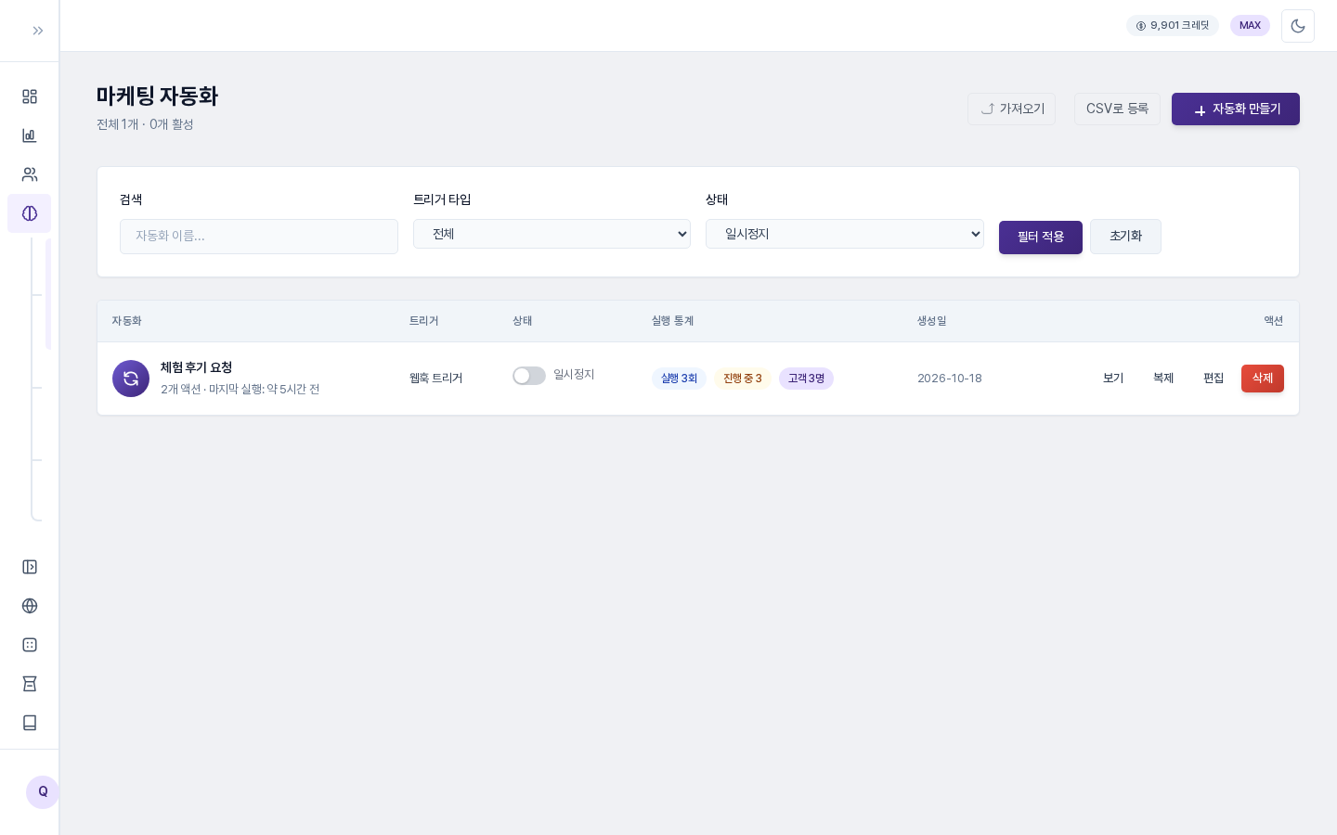Open the Q user avatar
This screenshot has width=1337, height=835.
pyautogui.click(x=43, y=792)
